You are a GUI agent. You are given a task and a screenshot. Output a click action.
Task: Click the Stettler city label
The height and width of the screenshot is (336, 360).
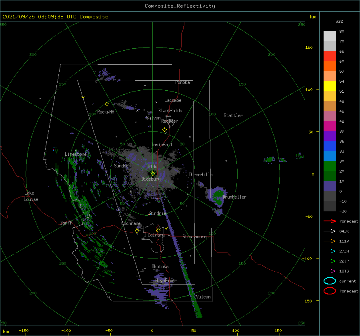(x=233, y=115)
